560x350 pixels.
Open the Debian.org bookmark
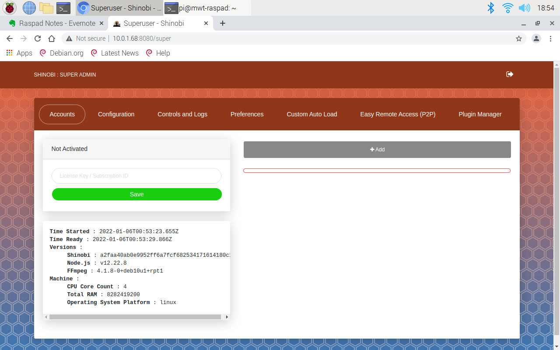(x=61, y=53)
